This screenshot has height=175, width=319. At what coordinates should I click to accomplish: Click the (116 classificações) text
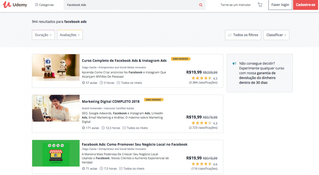[204, 169]
